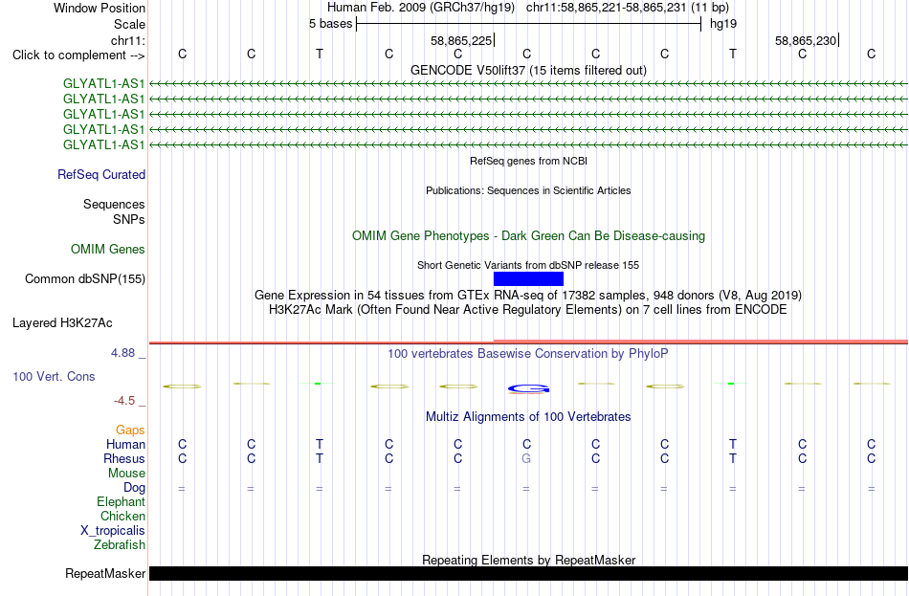The height and width of the screenshot is (596, 909).
Task: Click Repeating Elements by RepeatMasker title
Action: click(x=528, y=560)
